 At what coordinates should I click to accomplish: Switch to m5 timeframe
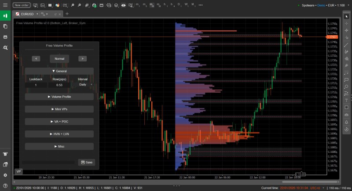point(145,5)
